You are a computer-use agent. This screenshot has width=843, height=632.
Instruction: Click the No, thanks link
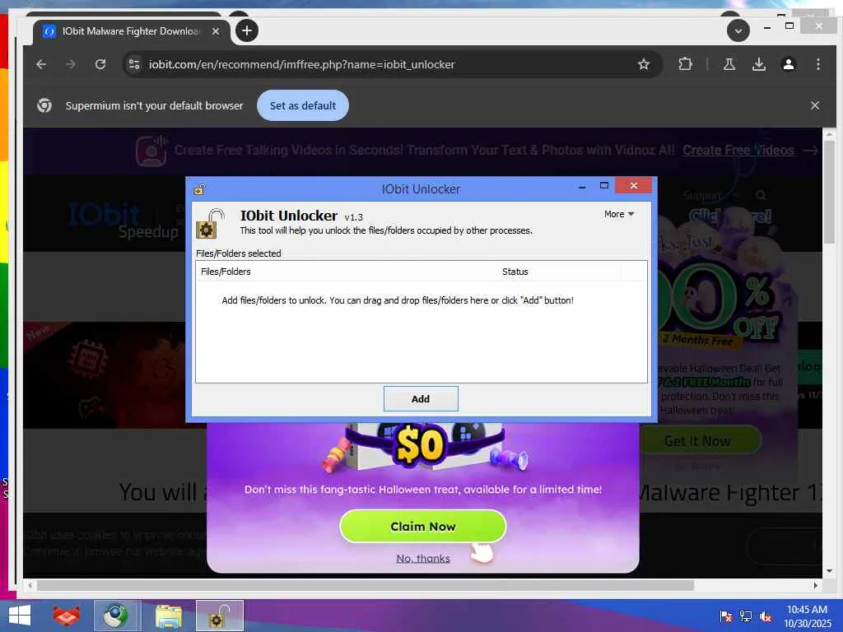(x=422, y=559)
